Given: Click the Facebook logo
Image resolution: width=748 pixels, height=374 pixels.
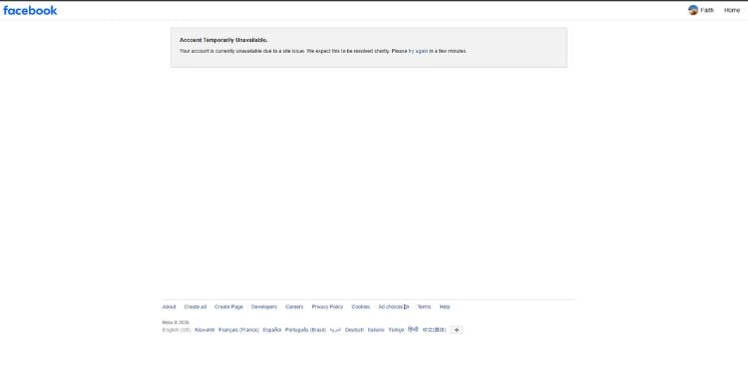Looking at the screenshot, I should coord(30,11).
